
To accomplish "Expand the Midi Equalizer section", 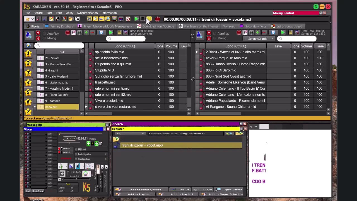I will (x=76, y=159).
